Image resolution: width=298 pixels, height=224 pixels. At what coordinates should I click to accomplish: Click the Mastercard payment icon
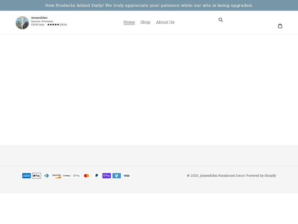tap(87, 175)
